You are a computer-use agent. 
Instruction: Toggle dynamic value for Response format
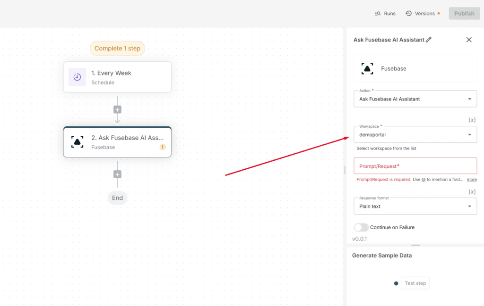point(472,192)
